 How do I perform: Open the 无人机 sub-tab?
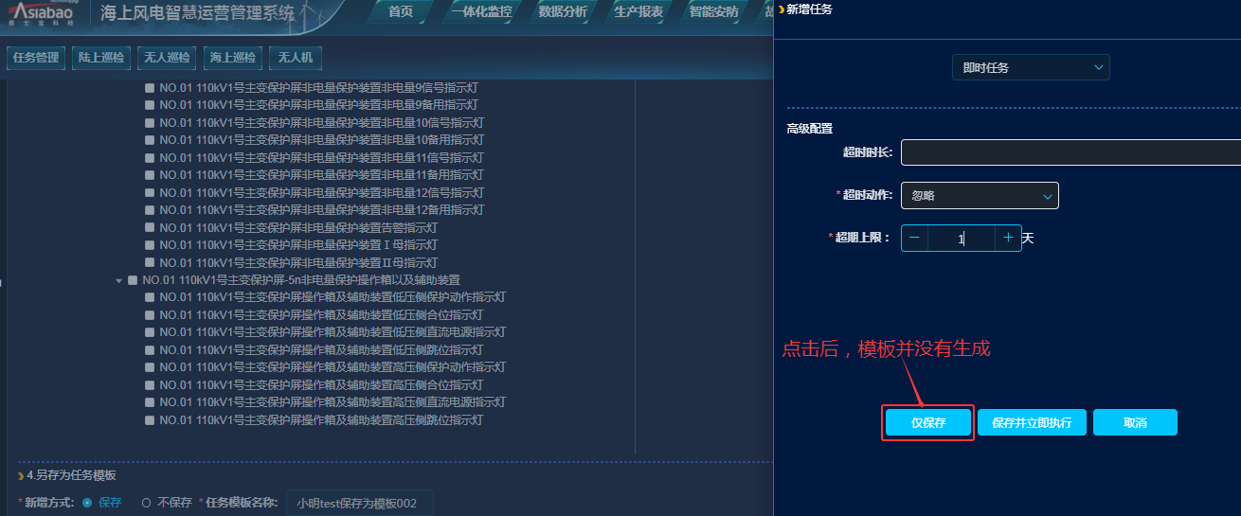(x=296, y=59)
